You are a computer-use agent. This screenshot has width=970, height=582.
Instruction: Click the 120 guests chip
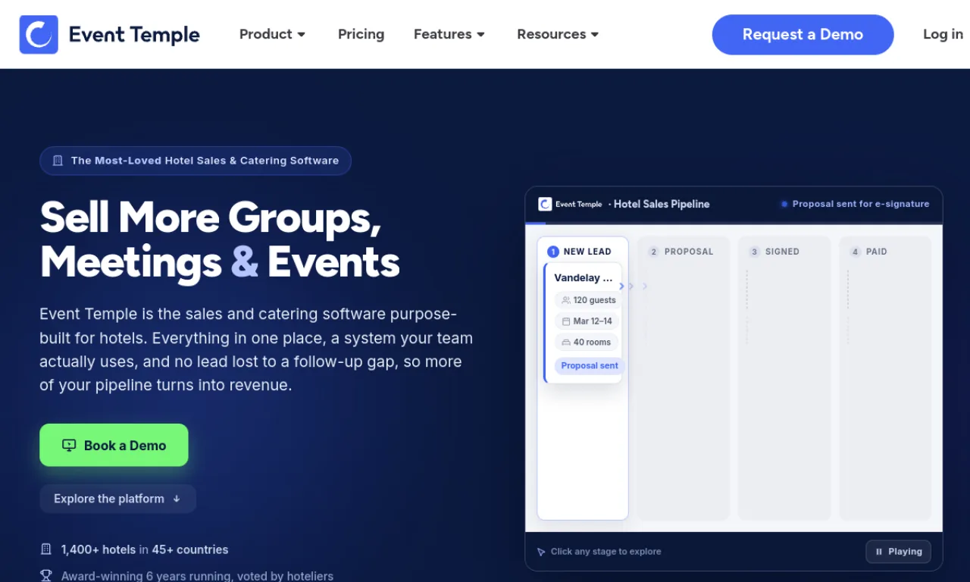tap(588, 300)
